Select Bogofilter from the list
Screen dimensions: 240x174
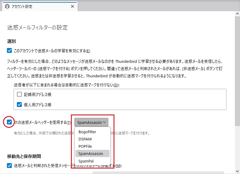tap(87, 132)
